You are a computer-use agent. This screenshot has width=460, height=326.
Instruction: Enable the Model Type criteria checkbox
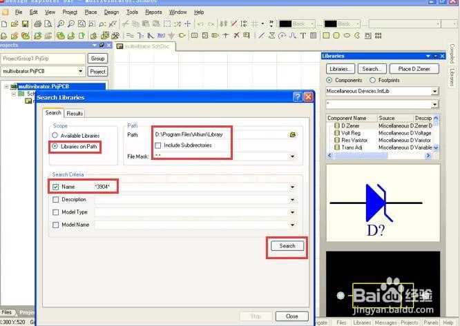pos(55,212)
